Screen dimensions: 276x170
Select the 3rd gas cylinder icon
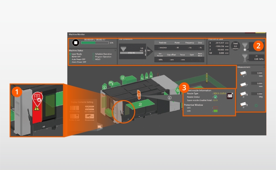point(146,76)
